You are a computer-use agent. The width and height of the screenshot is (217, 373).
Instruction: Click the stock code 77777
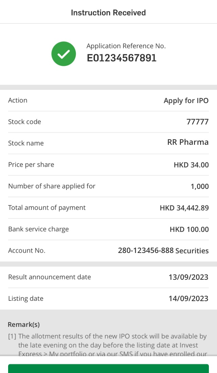click(x=198, y=121)
